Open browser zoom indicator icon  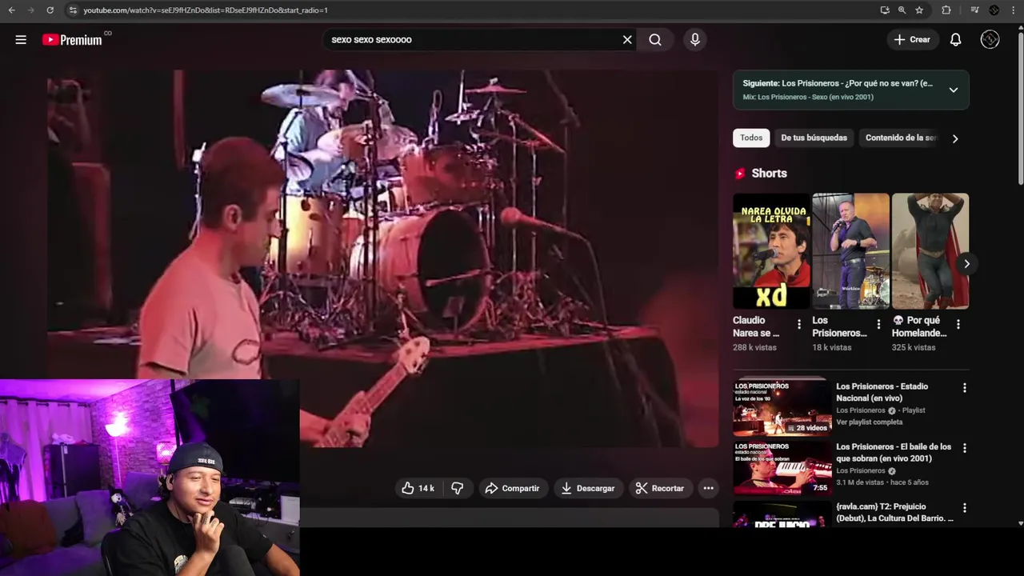[x=902, y=10]
